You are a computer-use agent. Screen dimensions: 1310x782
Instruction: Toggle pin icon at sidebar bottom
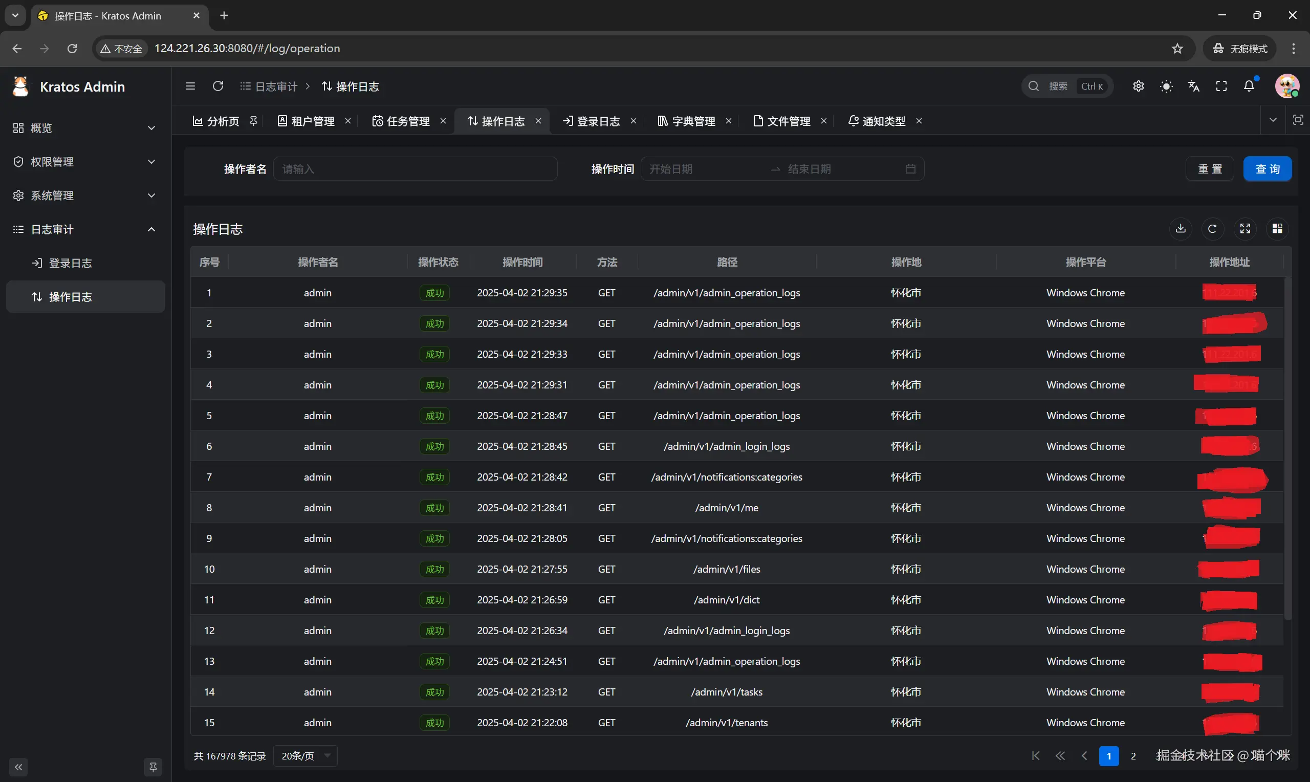tap(153, 767)
